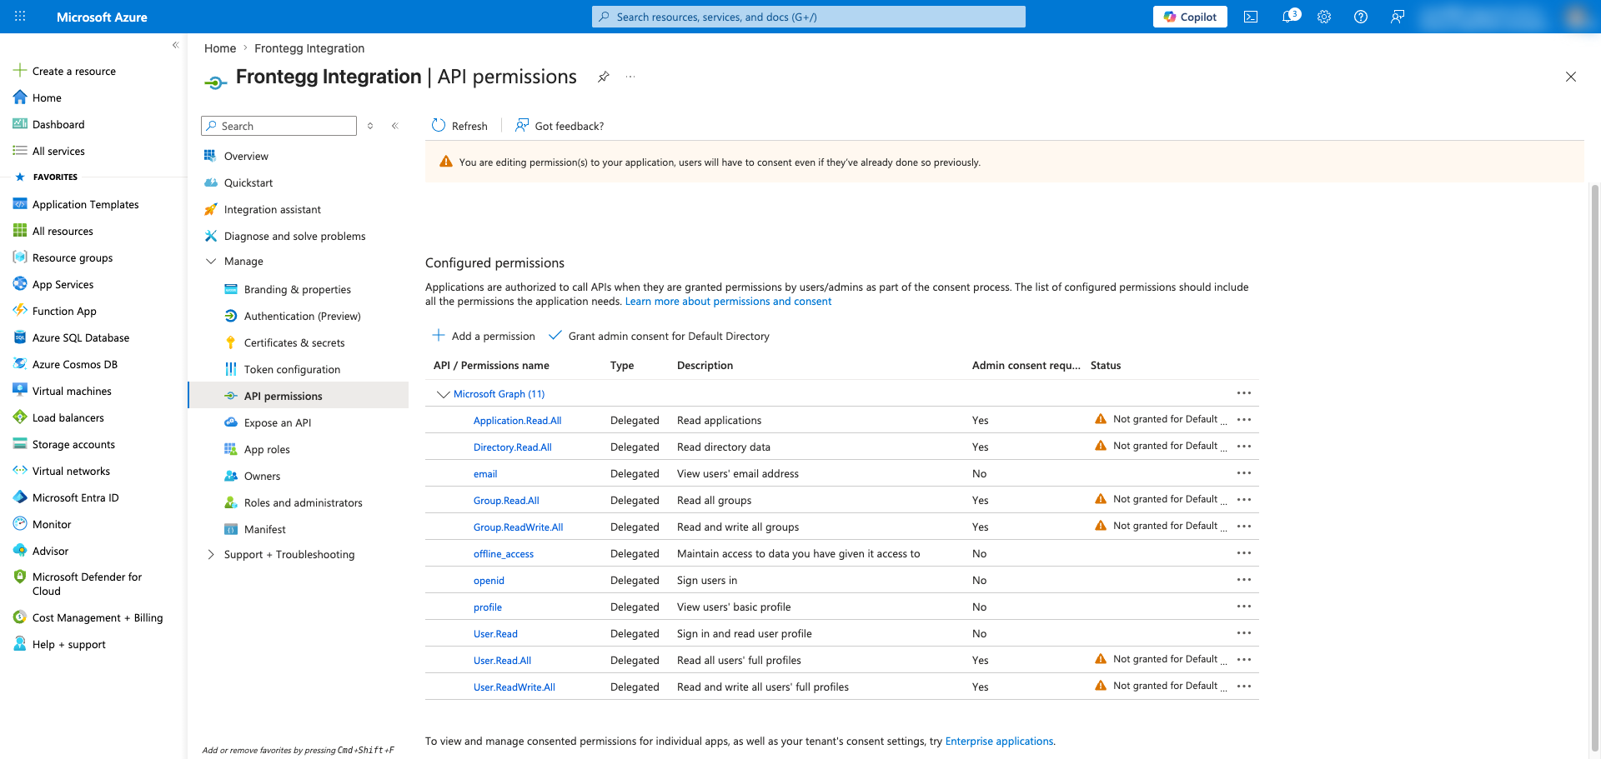The height and width of the screenshot is (759, 1601).
Task: Close the API permissions blade
Action: click(1571, 77)
